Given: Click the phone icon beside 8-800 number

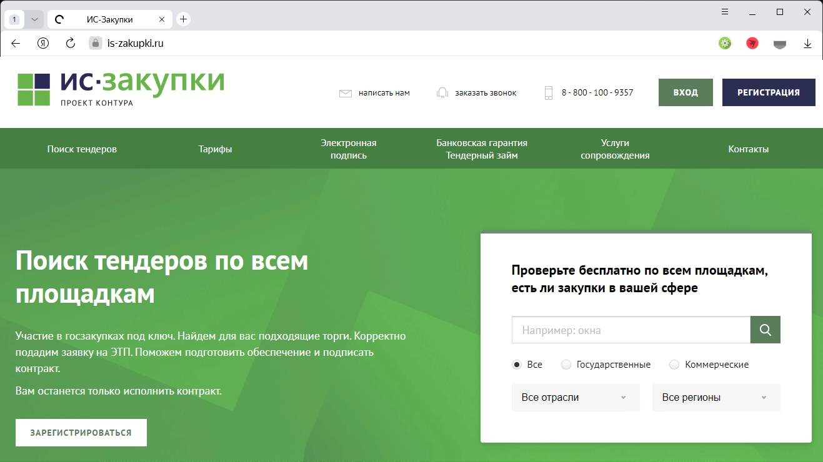Looking at the screenshot, I should coord(549,93).
